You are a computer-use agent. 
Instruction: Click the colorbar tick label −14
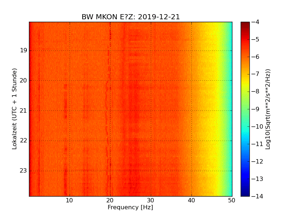tap(257, 196)
